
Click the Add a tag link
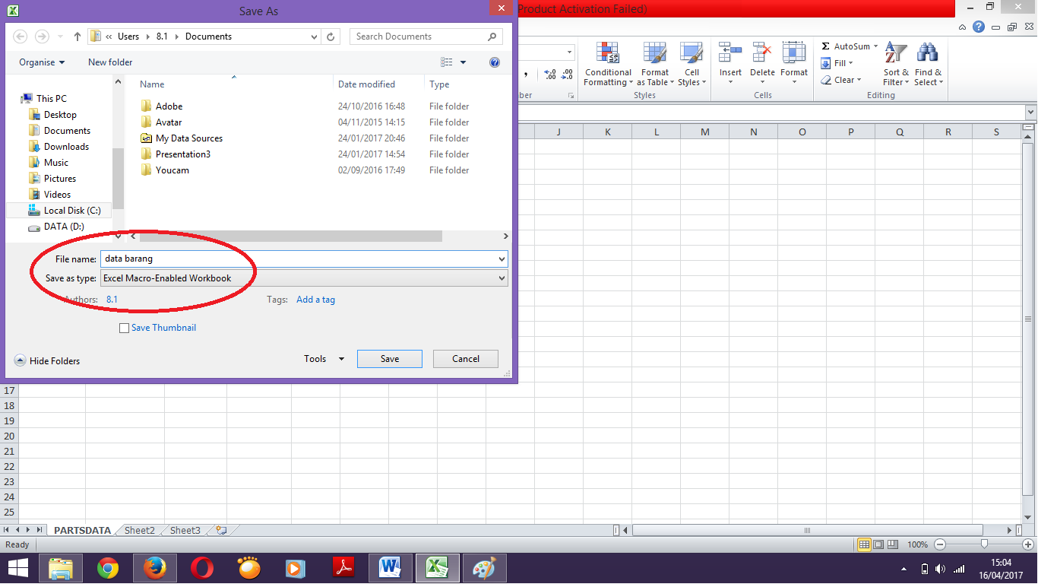(x=315, y=299)
